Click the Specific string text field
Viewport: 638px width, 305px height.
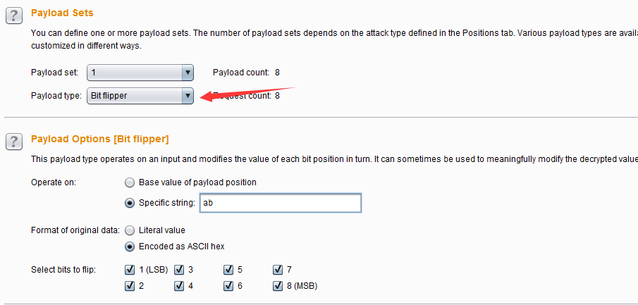(280, 204)
